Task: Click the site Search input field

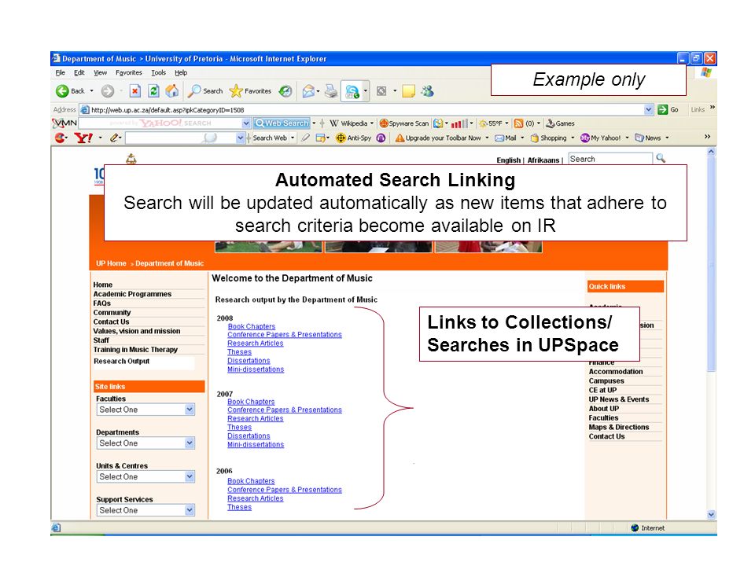Action: click(610, 159)
